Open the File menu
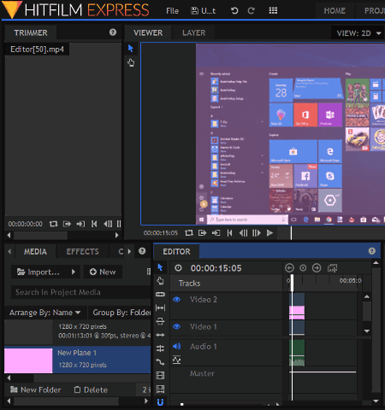Screen dimensions: 385x410 (172, 11)
